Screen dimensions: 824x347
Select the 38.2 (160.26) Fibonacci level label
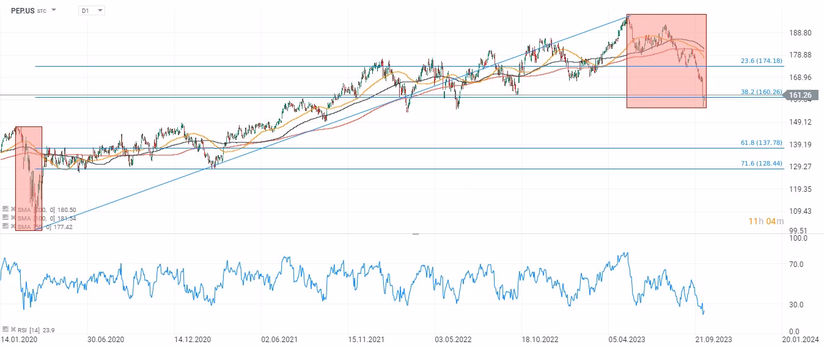pos(761,92)
